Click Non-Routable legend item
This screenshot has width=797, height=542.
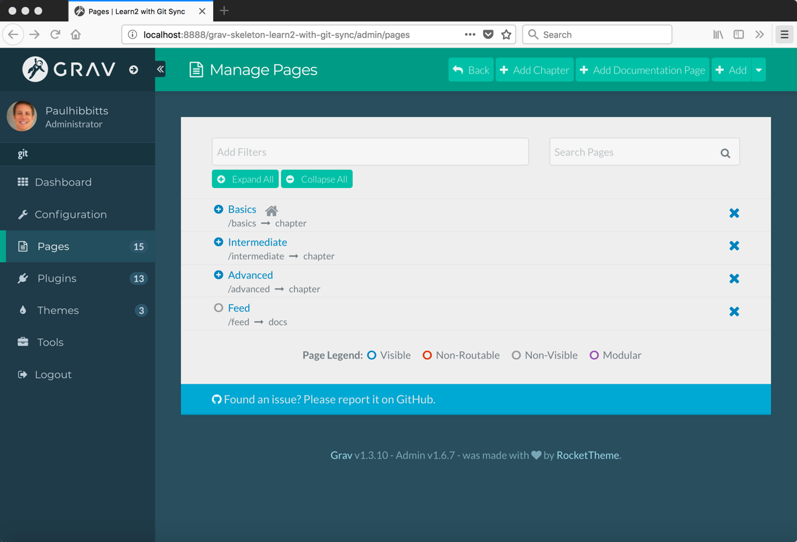[461, 355]
